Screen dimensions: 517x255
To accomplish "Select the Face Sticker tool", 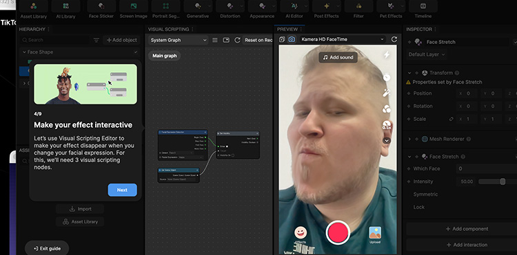I will 101,10.
